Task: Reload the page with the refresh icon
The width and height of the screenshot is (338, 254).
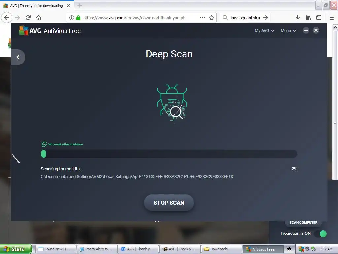Action: [x=28, y=18]
